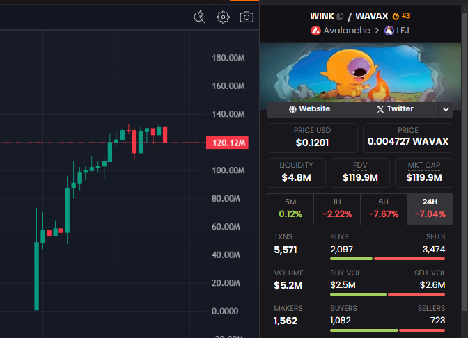
Task: Select the 24H timeframe tab
Action: click(430, 209)
